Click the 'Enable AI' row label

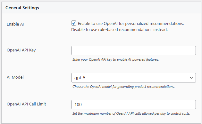coord(15,24)
